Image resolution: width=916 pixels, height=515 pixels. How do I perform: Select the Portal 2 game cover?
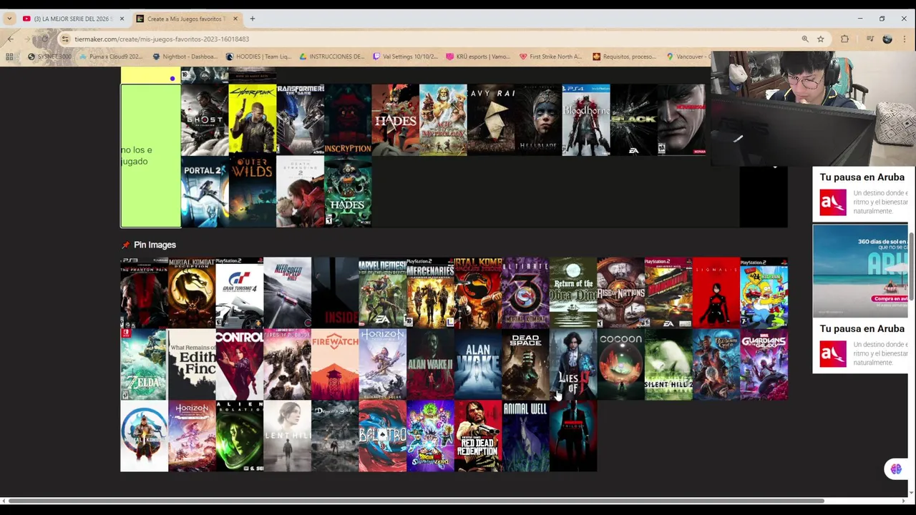click(205, 192)
